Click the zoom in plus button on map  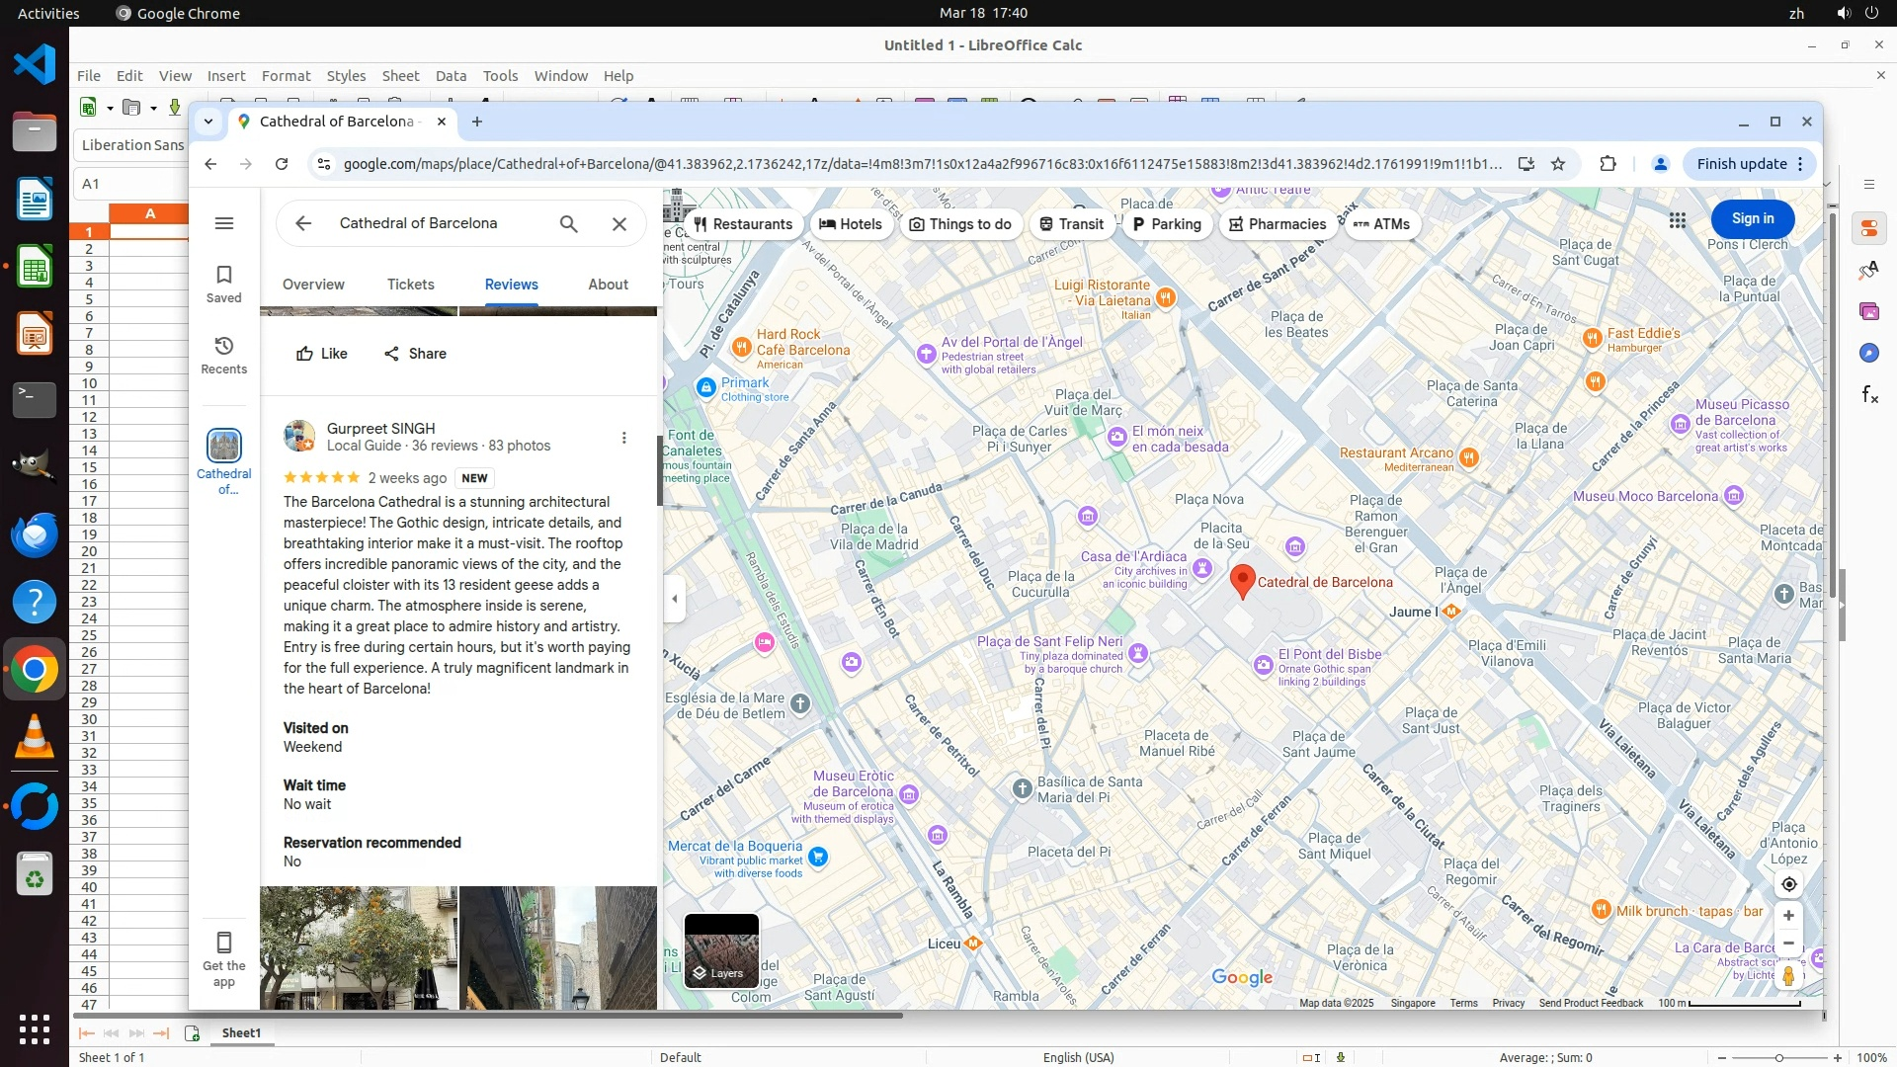tap(1788, 916)
